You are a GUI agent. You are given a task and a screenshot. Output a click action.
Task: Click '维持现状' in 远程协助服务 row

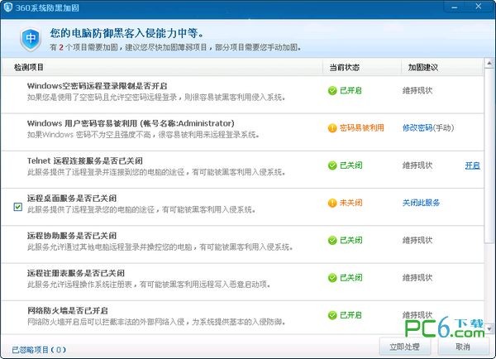417,240
